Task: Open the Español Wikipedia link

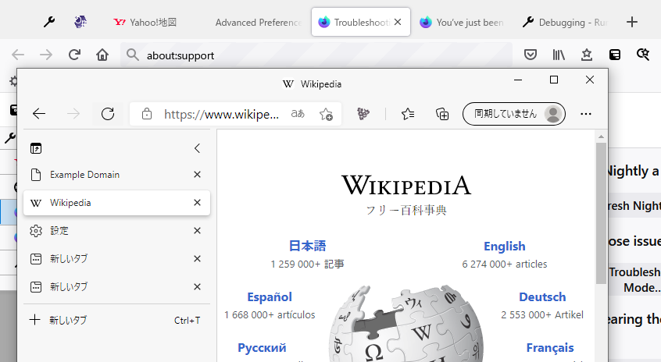Action: (270, 297)
